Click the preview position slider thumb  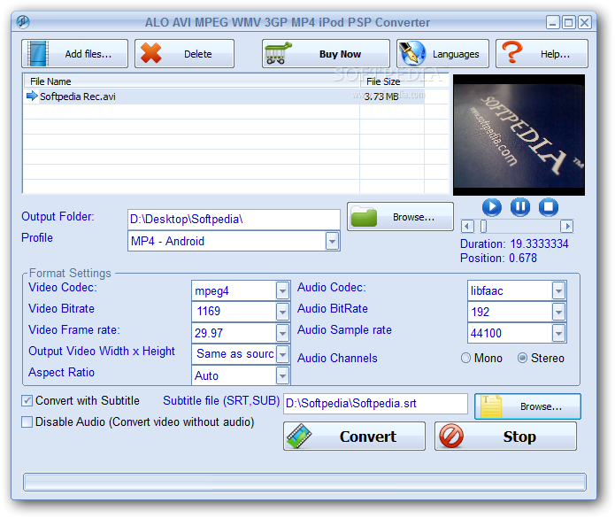[483, 227]
